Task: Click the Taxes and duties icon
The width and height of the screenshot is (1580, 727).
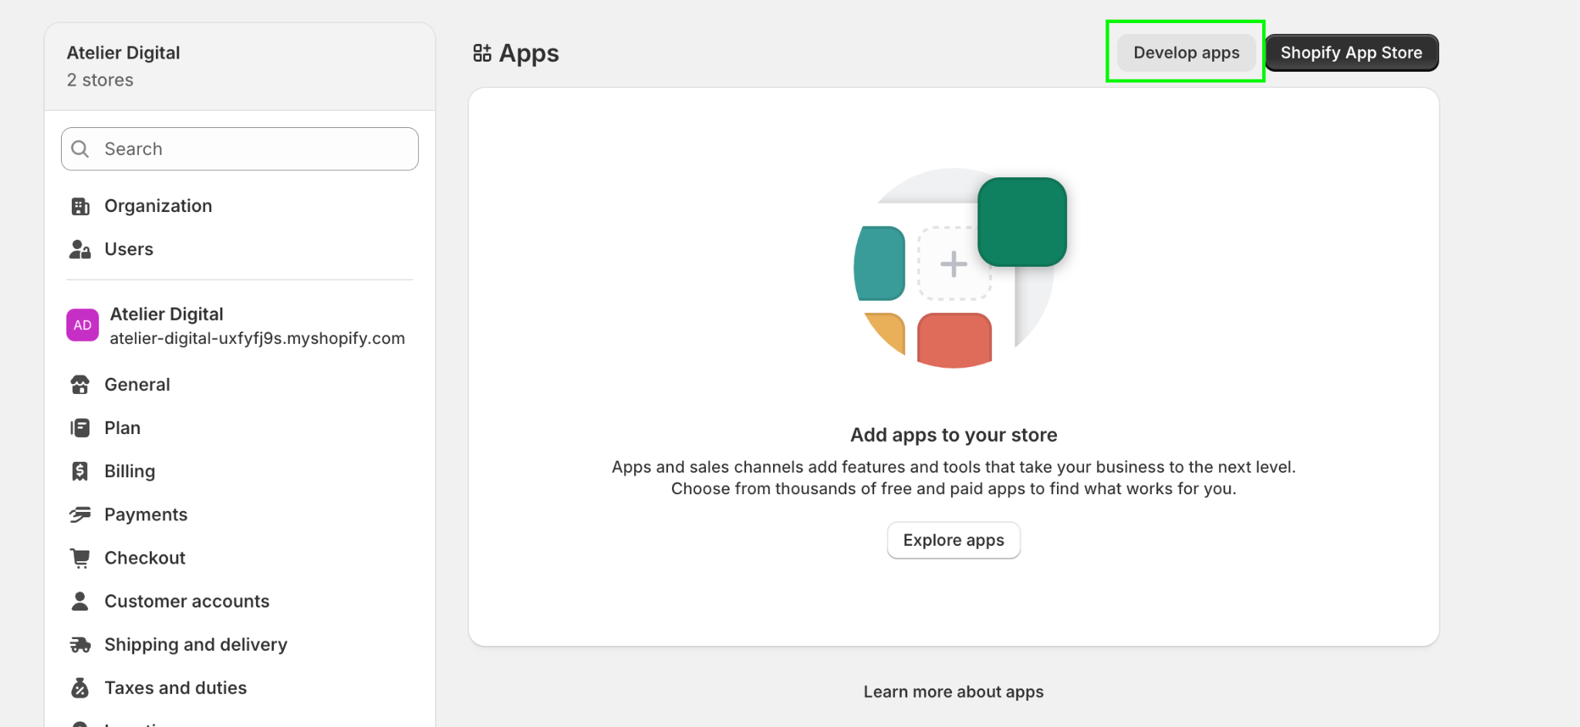Action: 80,688
